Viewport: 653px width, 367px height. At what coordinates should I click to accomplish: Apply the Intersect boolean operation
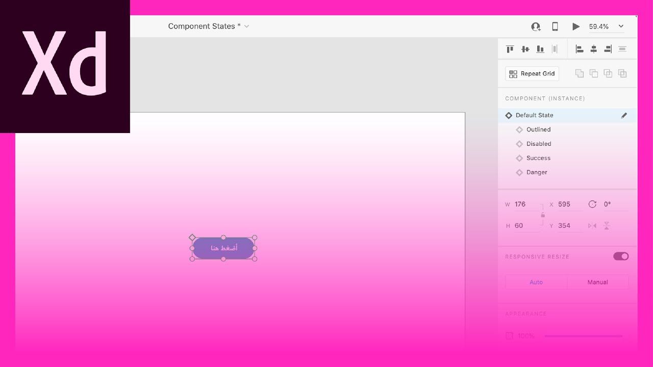[x=608, y=73]
